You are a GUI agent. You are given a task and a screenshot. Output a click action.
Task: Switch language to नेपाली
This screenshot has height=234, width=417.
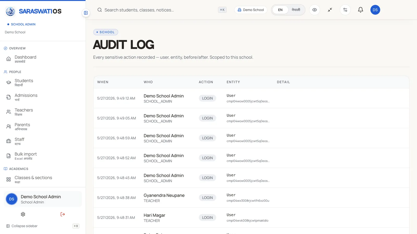click(296, 10)
